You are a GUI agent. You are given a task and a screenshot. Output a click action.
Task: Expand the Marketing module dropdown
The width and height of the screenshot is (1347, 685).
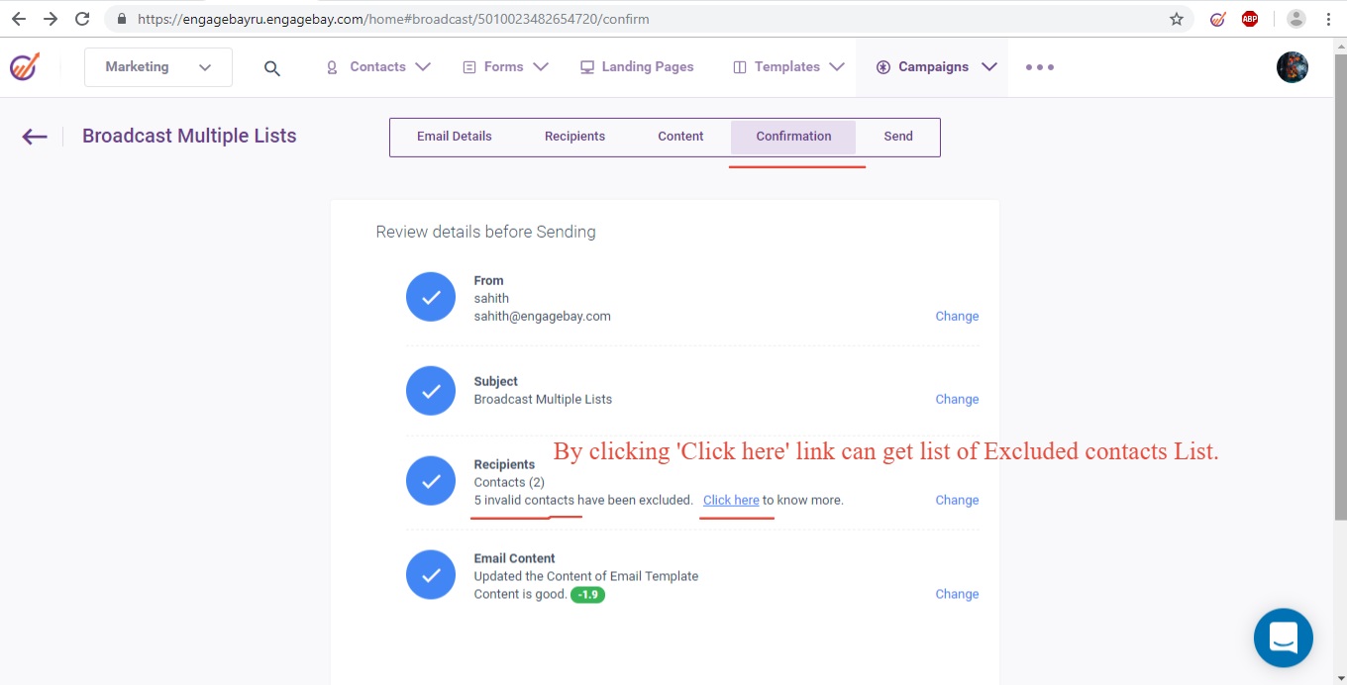coord(158,67)
